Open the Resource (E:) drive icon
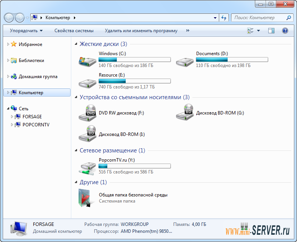Screen dimensions: 297x242 pos(87,83)
